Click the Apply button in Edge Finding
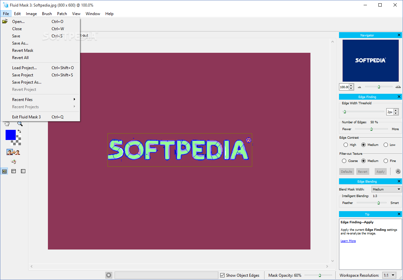403x280 pixels. pos(381,171)
